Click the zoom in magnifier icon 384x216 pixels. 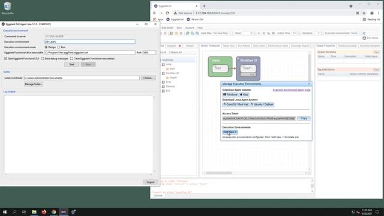coord(188,34)
